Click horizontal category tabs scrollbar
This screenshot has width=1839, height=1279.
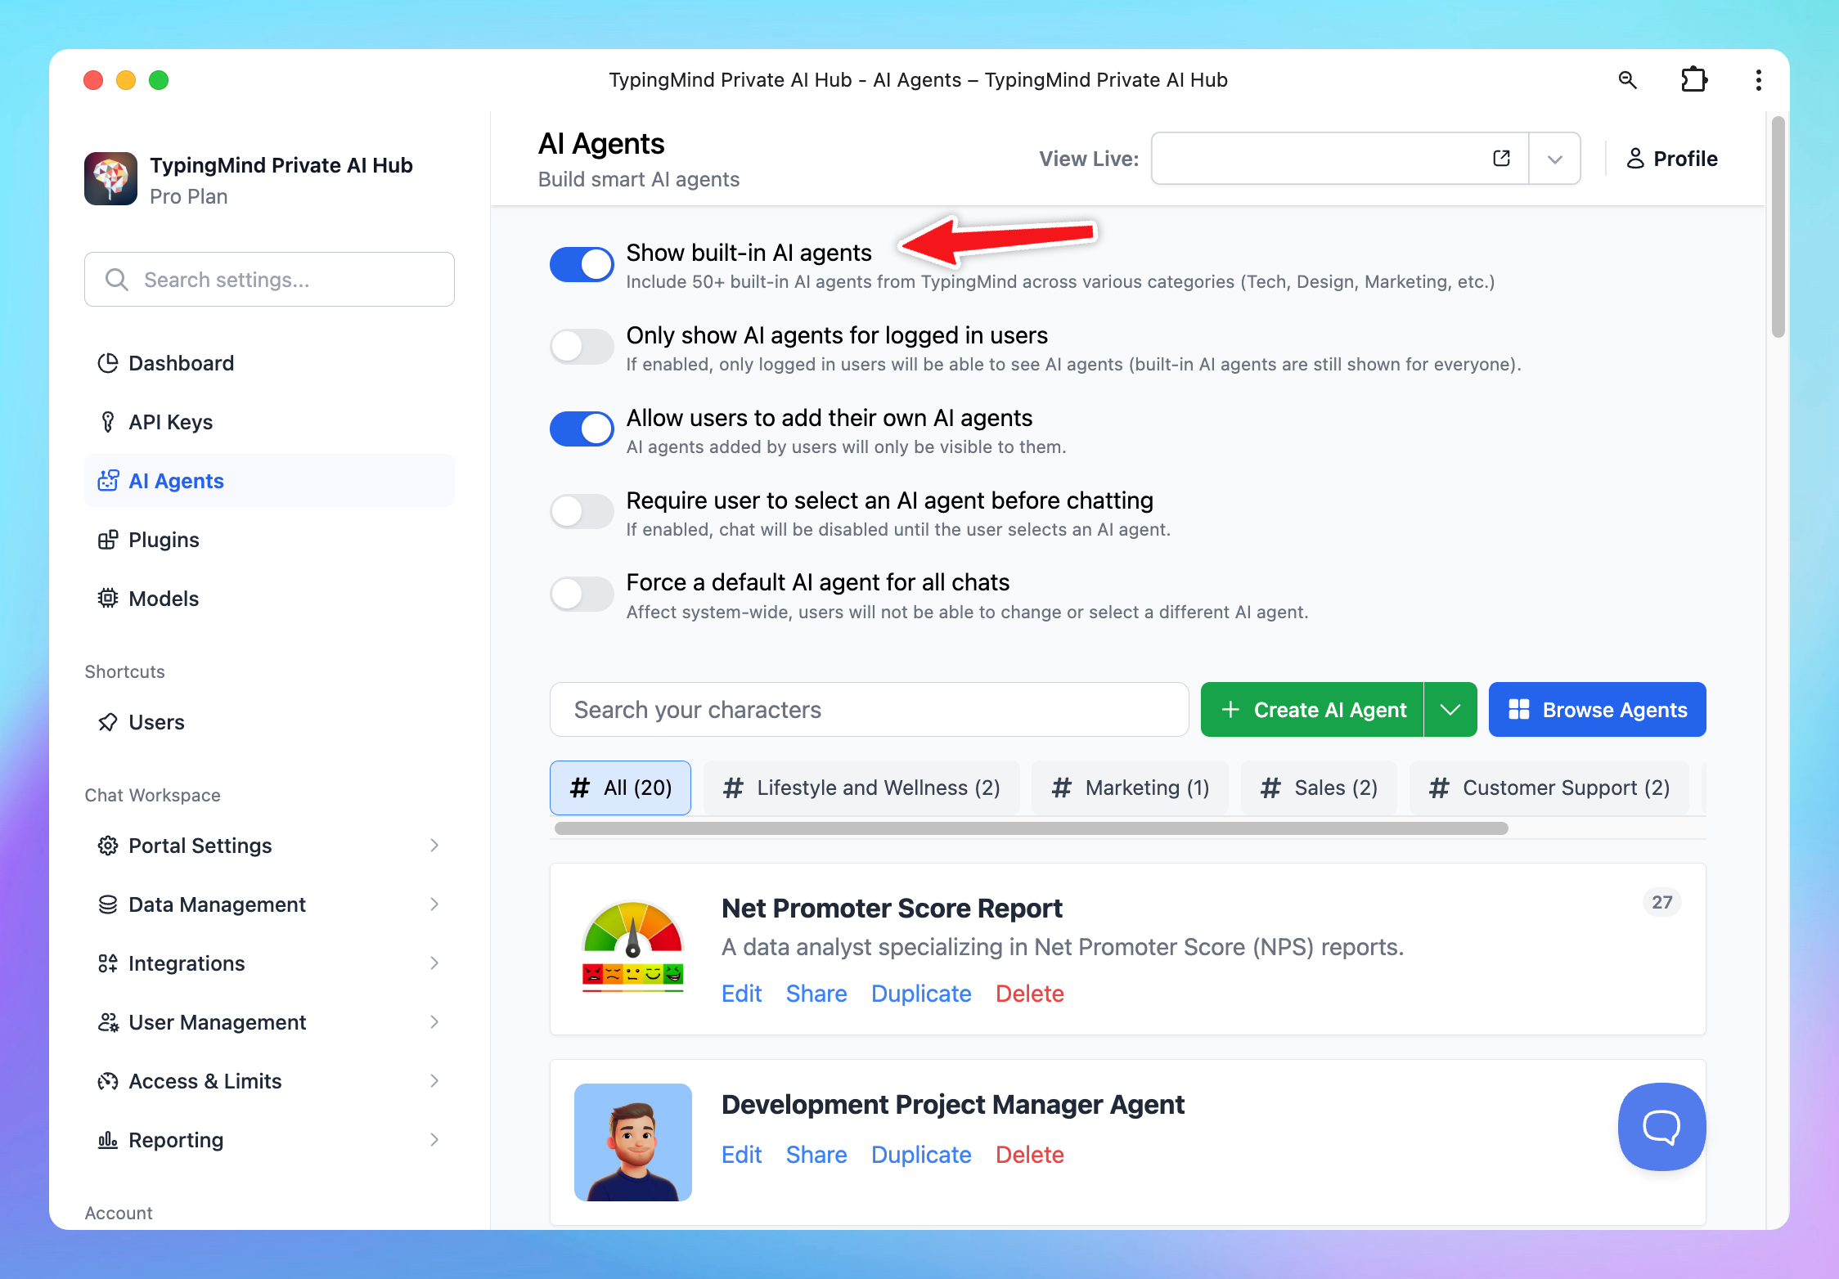click(1031, 828)
